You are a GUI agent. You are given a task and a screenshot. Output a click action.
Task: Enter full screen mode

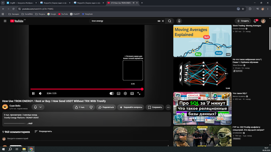point(139,93)
